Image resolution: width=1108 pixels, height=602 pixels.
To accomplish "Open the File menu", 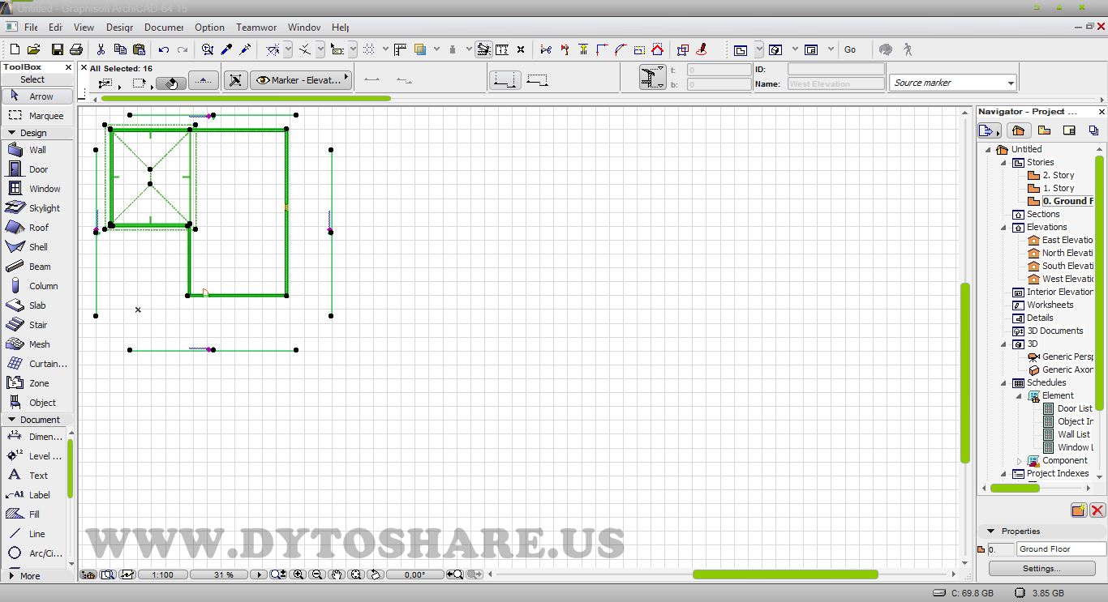I will coord(31,27).
